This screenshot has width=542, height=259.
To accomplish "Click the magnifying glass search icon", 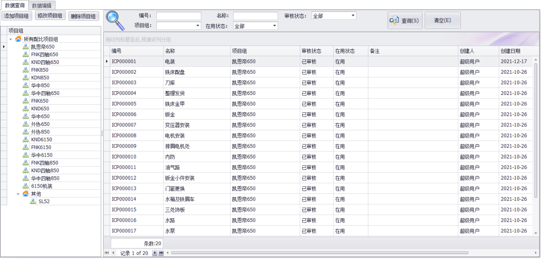I will (115, 20).
